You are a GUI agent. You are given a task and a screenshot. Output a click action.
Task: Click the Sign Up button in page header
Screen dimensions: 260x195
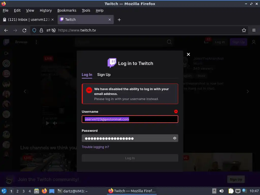238,42
